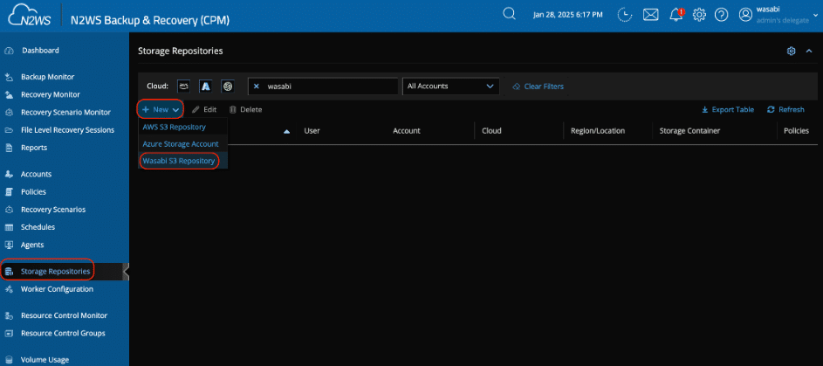Viewport: 823px width, 366px height.
Task: Click the Backup Monitor sidebar icon
Action: click(x=9, y=77)
